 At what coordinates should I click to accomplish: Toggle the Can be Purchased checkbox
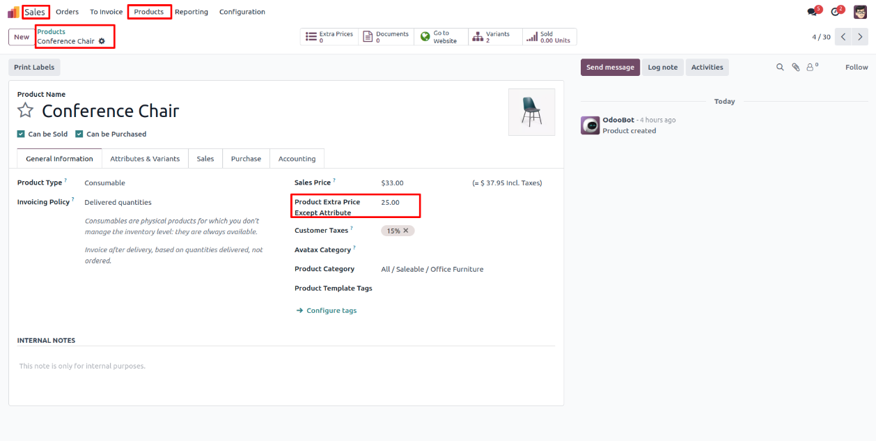click(x=79, y=134)
